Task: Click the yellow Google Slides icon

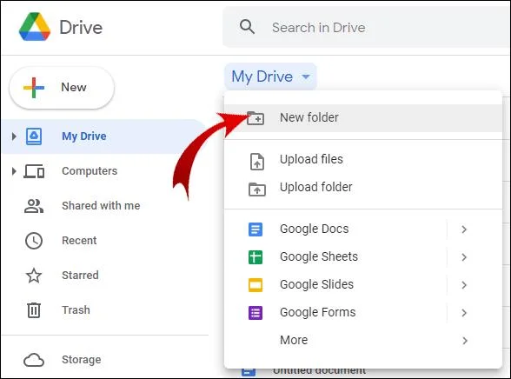Action: pos(255,285)
